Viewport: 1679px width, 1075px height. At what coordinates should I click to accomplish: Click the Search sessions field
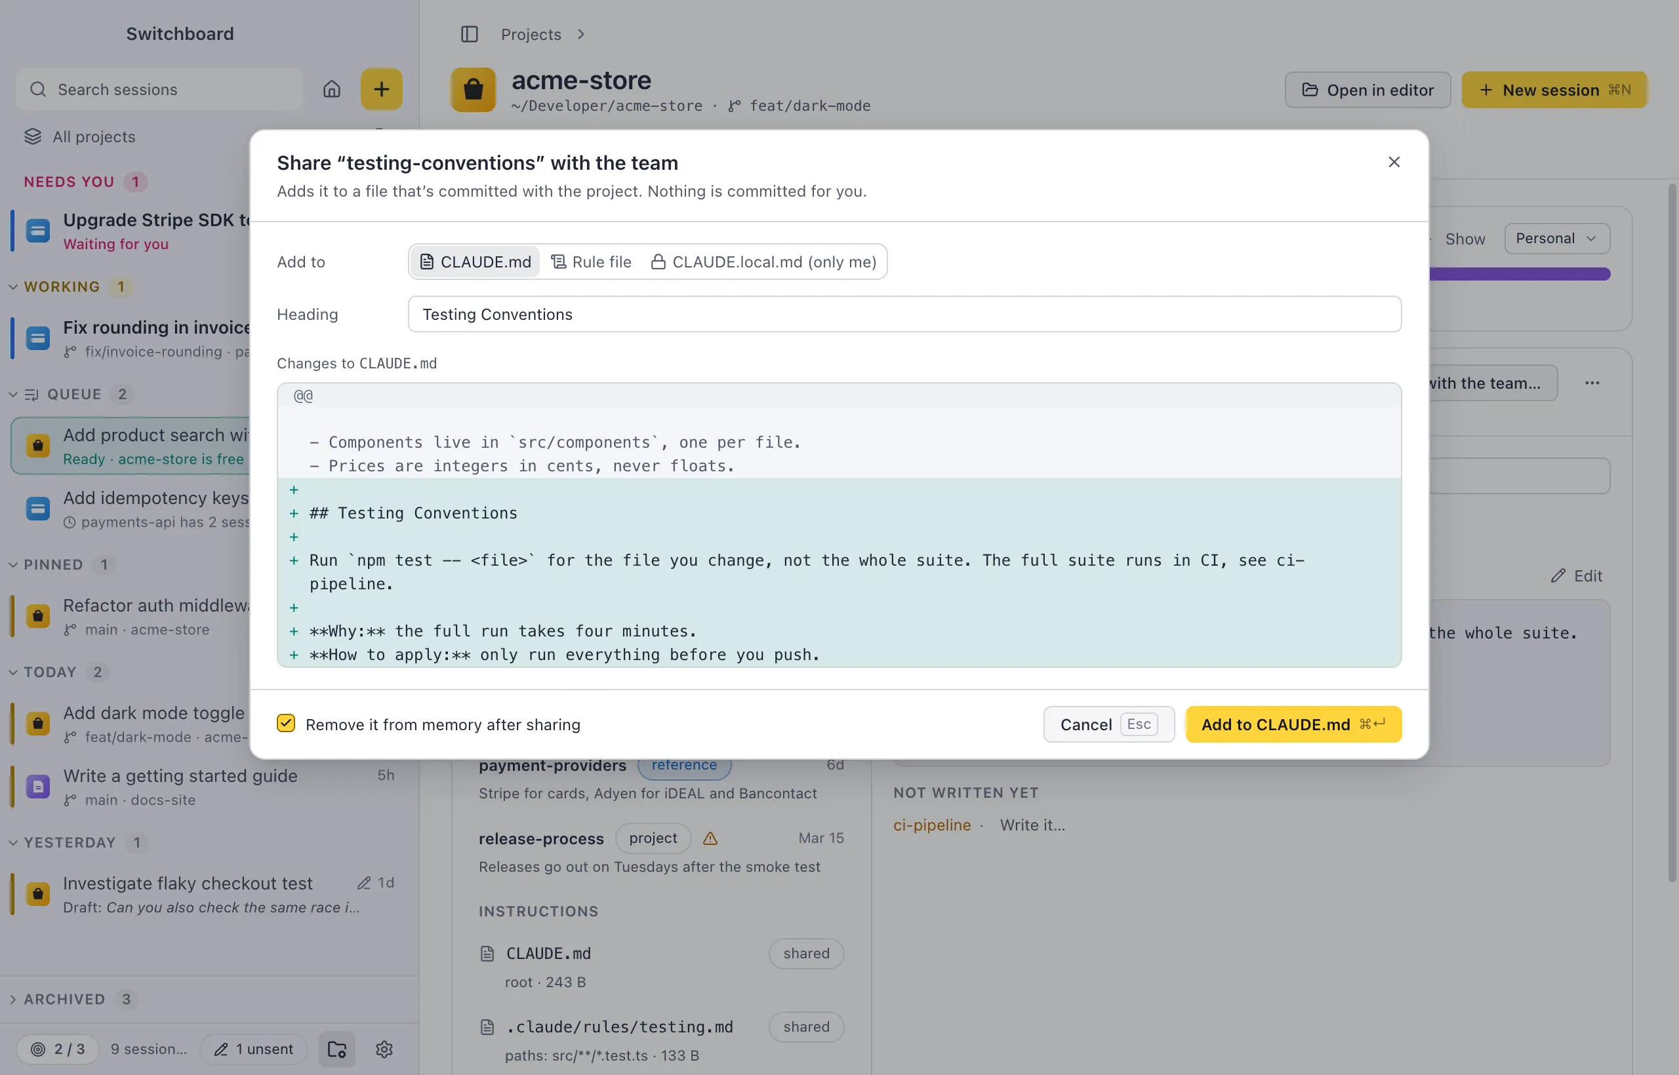click(x=159, y=89)
